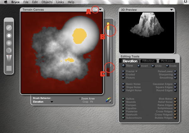The width and height of the screenshot is (189, 133).
Task: Open the Brush Behavior Elevation dropdown
Action: 52,102
